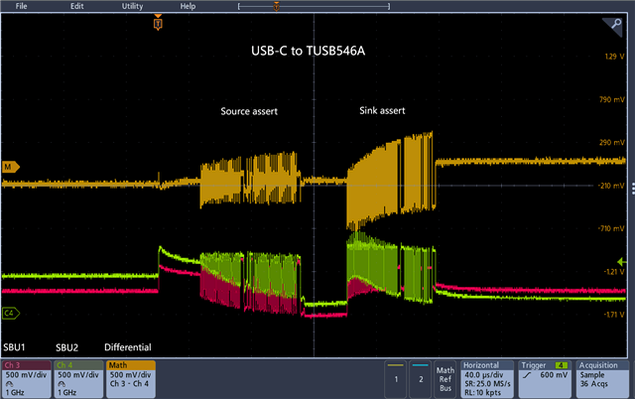Open the Edit menu
The height and width of the screenshot is (399, 635).
[x=77, y=6]
